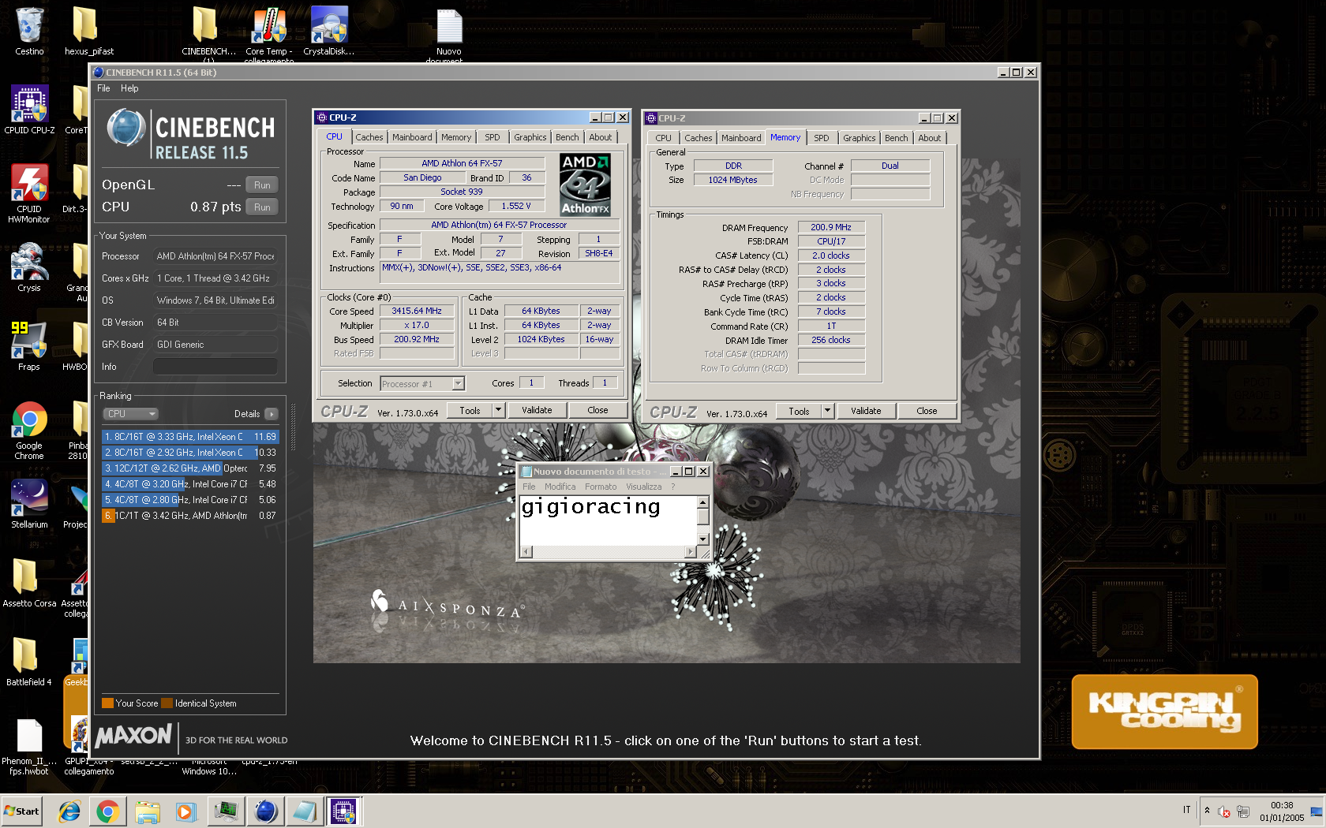
Task: Click the Your Score orange legend swatch
Action: pos(107,703)
